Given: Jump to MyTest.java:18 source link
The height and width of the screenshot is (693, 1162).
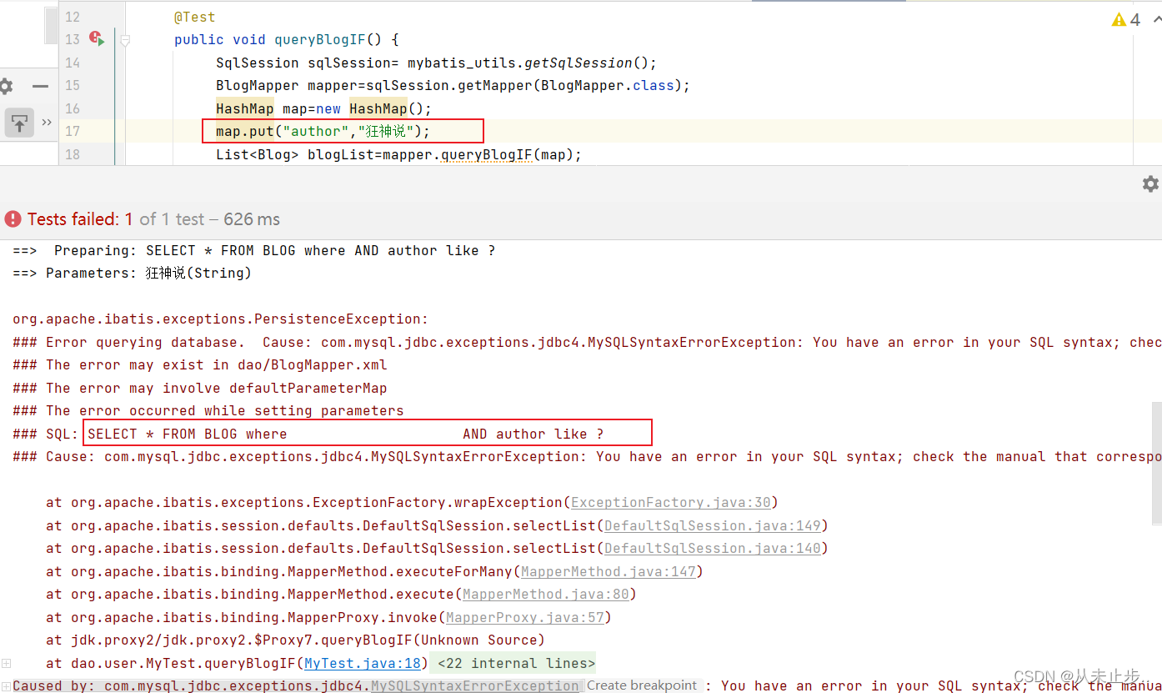Looking at the screenshot, I should tap(363, 663).
